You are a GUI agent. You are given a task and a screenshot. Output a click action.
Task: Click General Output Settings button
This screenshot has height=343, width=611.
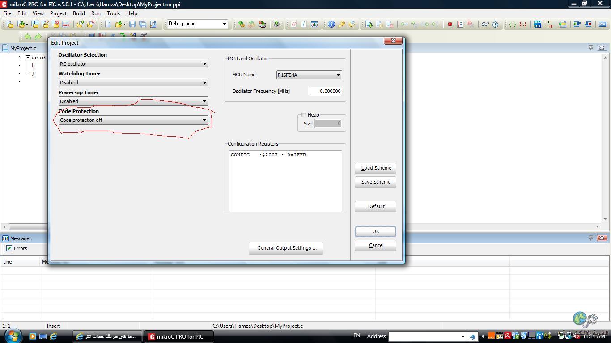click(x=286, y=248)
